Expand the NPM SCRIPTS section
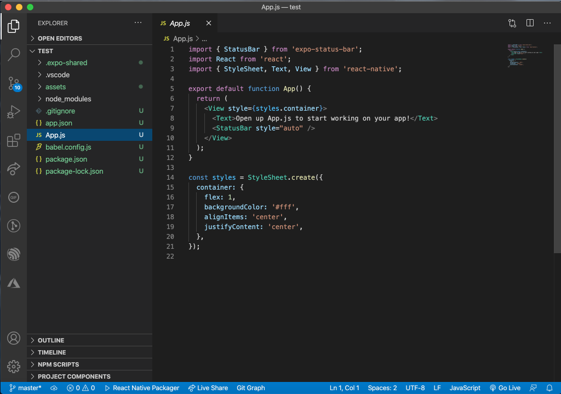 click(x=58, y=364)
